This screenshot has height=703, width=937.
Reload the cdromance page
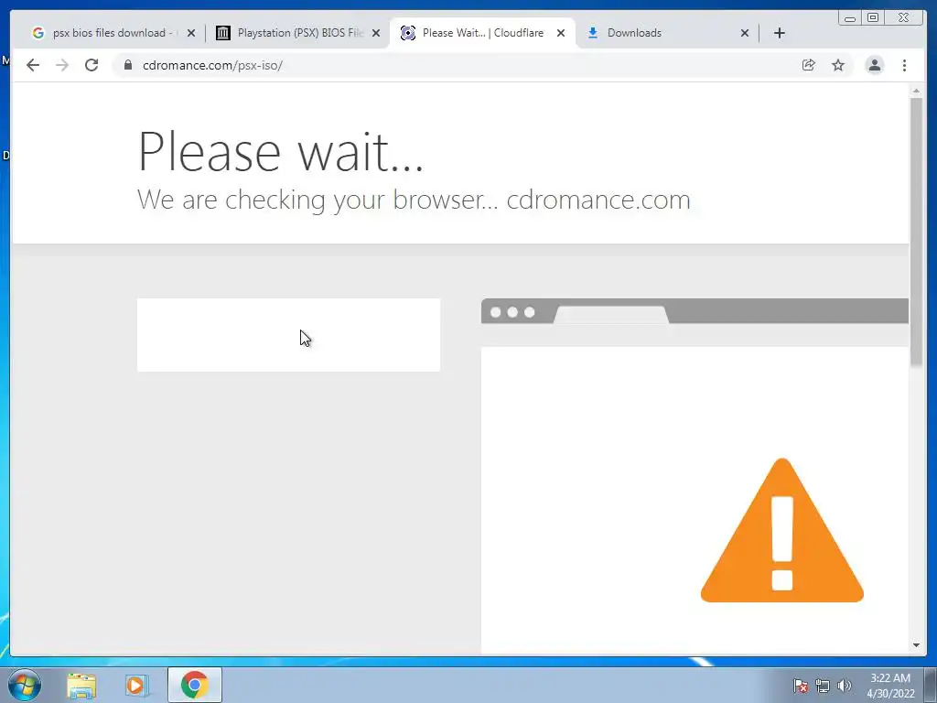[x=92, y=65]
